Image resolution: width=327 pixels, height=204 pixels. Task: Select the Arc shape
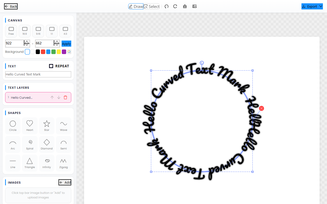click(x=13, y=144)
